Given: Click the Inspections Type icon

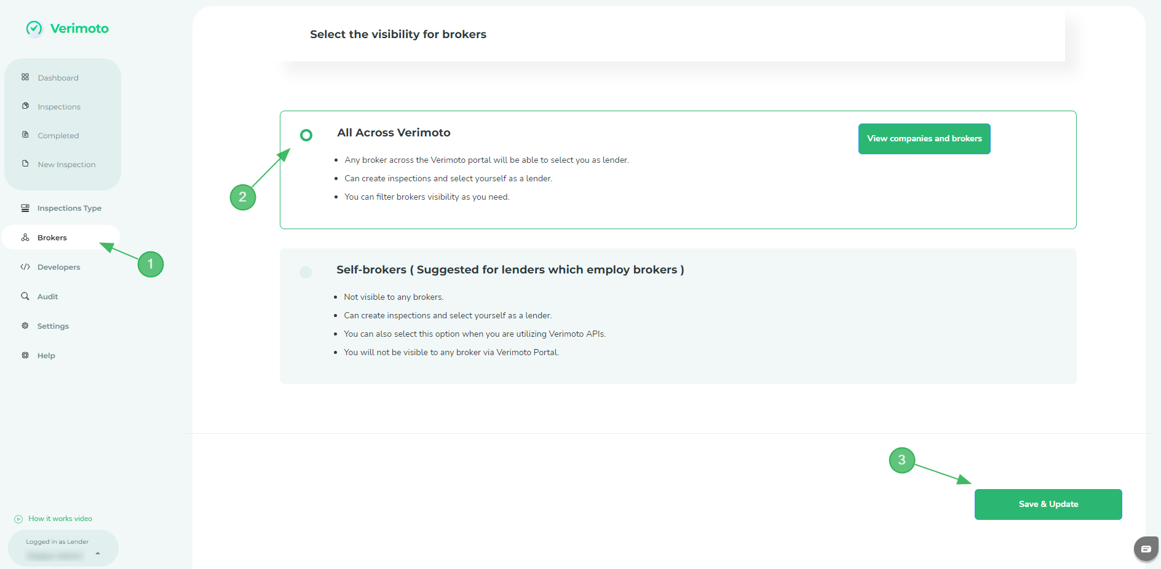Looking at the screenshot, I should point(25,208).
